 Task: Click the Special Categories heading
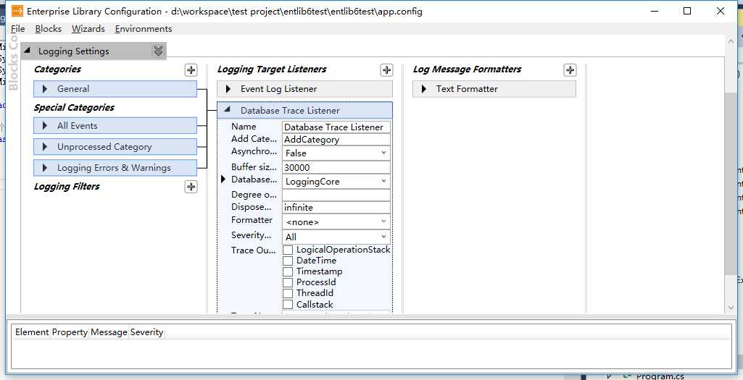[x=74, y=107]
